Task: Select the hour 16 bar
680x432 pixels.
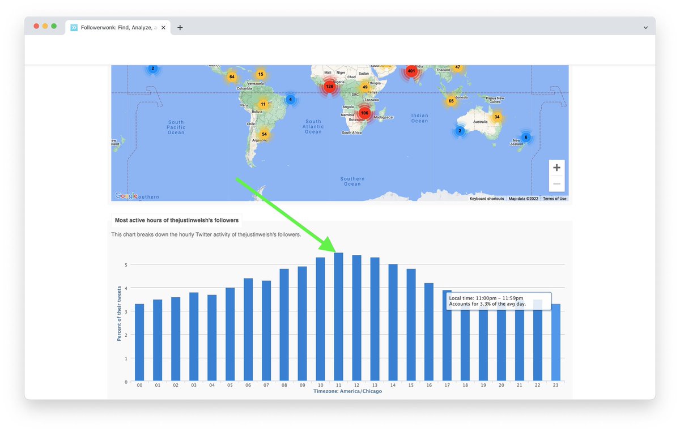Action: 429,332
